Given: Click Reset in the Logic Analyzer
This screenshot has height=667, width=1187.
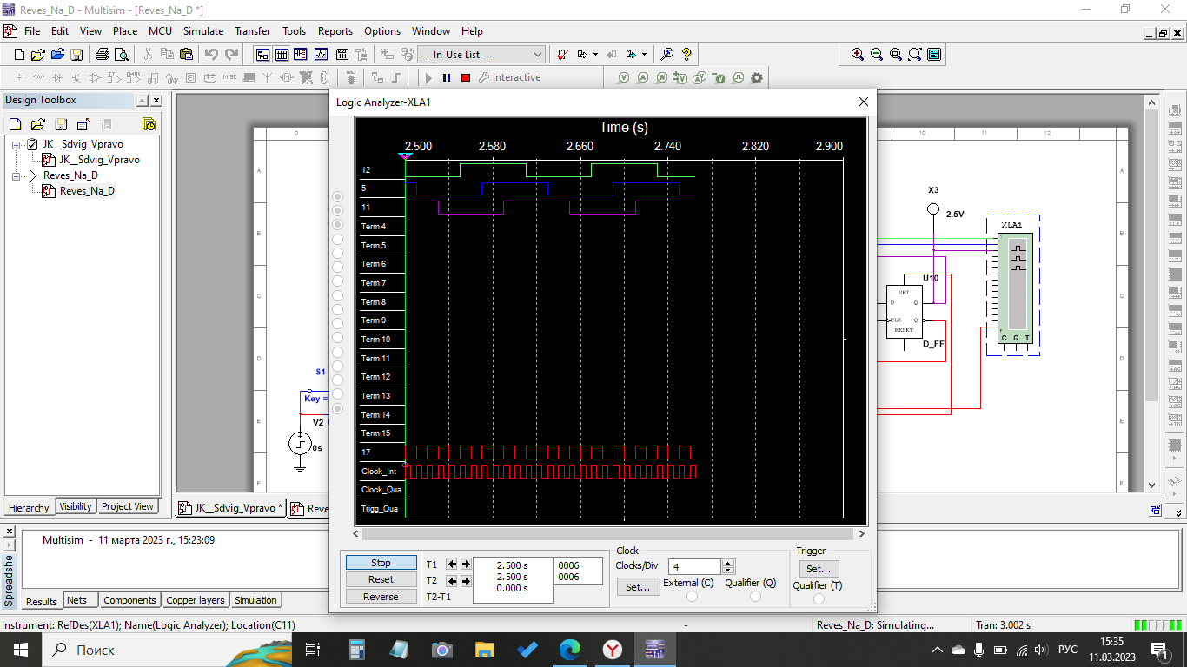Looking at the screenshot, I should point(381,579).
